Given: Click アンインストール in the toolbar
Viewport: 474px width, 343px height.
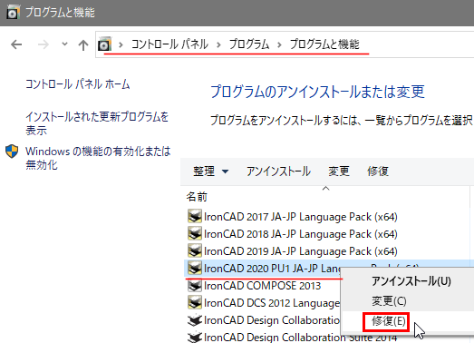Looking at the screenshot, I should (278, 171).
